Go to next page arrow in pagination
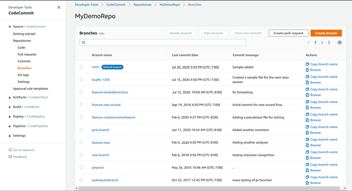 pos(329,43)
